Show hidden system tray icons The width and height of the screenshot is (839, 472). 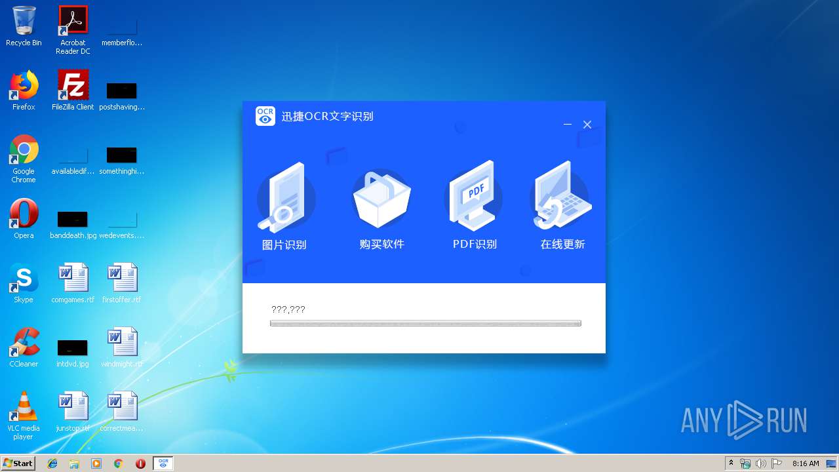click(731, 463)
